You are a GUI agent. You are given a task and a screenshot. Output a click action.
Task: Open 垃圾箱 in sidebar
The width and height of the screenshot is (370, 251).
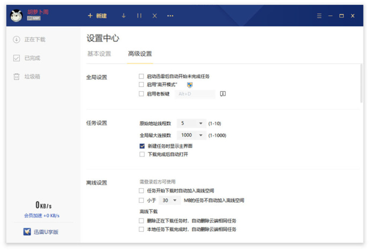click(32, 77)
